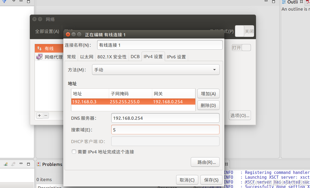Click the − icon to remove a connection

tap(45, 116)
